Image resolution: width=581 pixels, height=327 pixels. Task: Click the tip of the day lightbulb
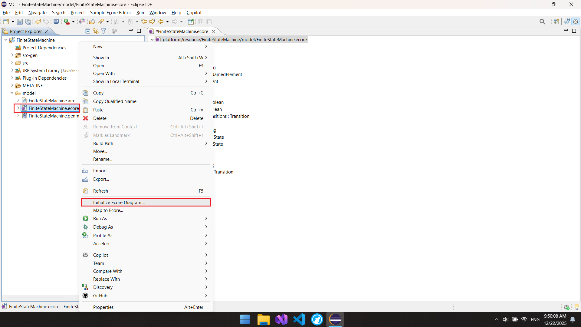tap(576, 307)
